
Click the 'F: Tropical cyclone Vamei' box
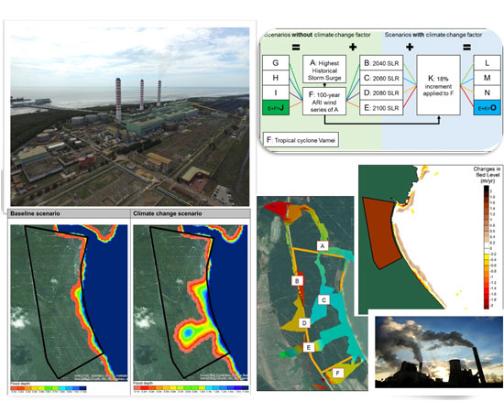coord(301,140)
